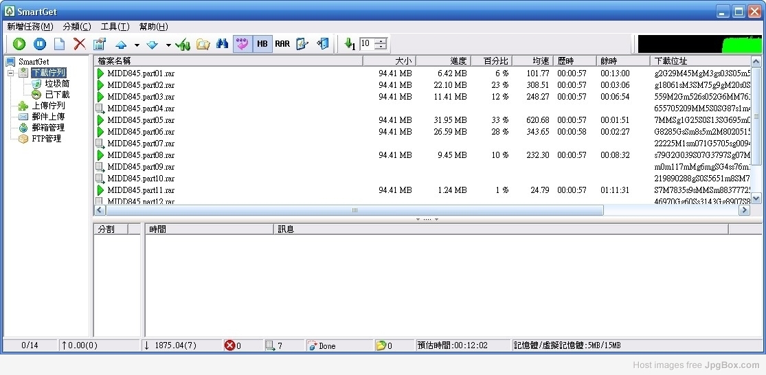Select 已下載 in the sidebar tree
Image resolution: width=766 pixels, height=375 pixels.
[57, 95]
